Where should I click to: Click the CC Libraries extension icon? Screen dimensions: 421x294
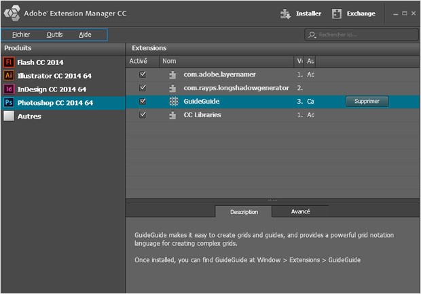(x=172, y=115)
